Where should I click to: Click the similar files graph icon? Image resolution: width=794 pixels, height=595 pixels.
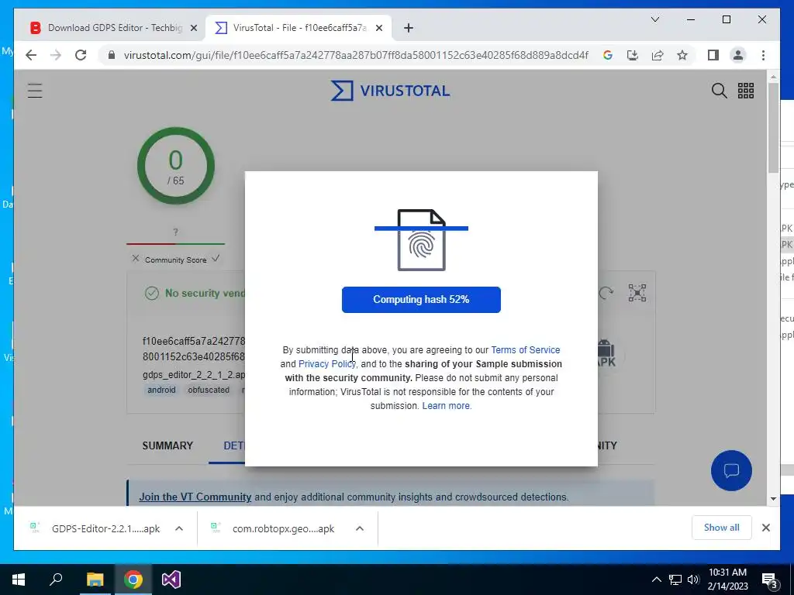(637, 292)
